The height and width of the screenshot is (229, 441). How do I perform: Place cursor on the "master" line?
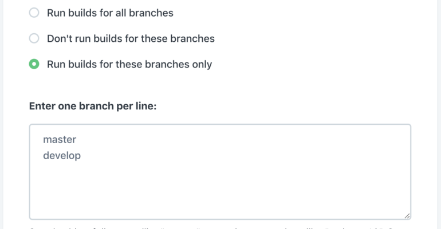pos(60,140)
